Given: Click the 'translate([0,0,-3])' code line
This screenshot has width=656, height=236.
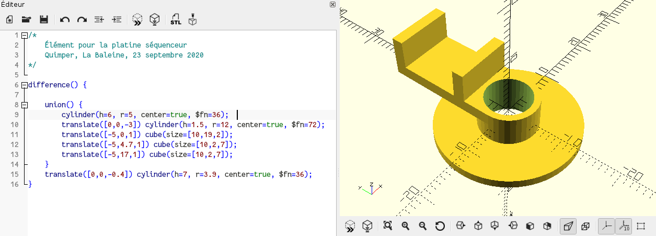Looking at the screenshot, I should (x=193, y=125).
